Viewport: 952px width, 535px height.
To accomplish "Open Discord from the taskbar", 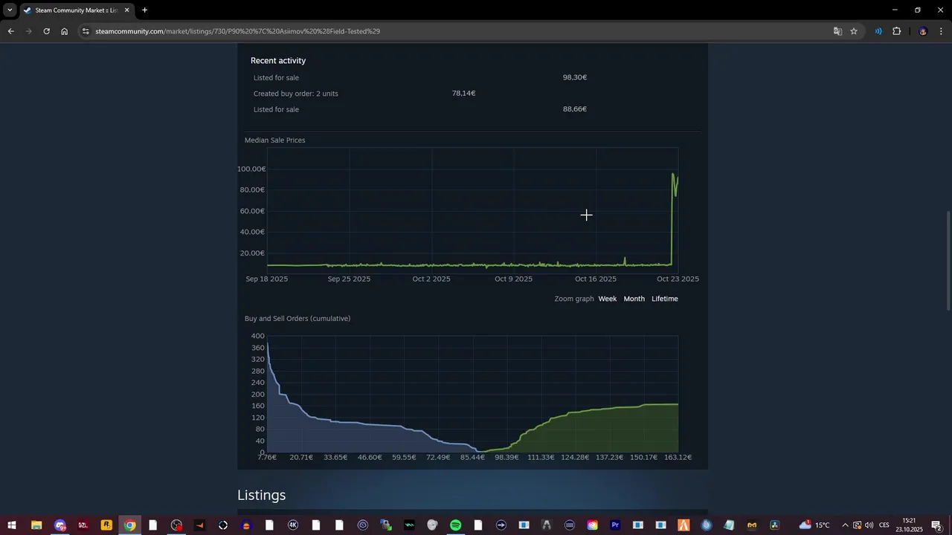I will 60,525.
